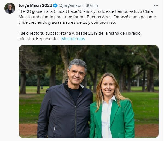Screen dimensions: 164x141
Task: Click the paragraph starting 'Fue directora'
Action: click(x=80, y=36)
